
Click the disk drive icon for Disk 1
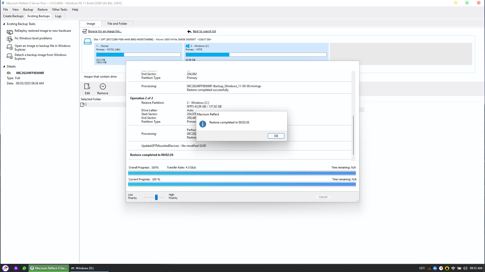click(x=88, y=42)
